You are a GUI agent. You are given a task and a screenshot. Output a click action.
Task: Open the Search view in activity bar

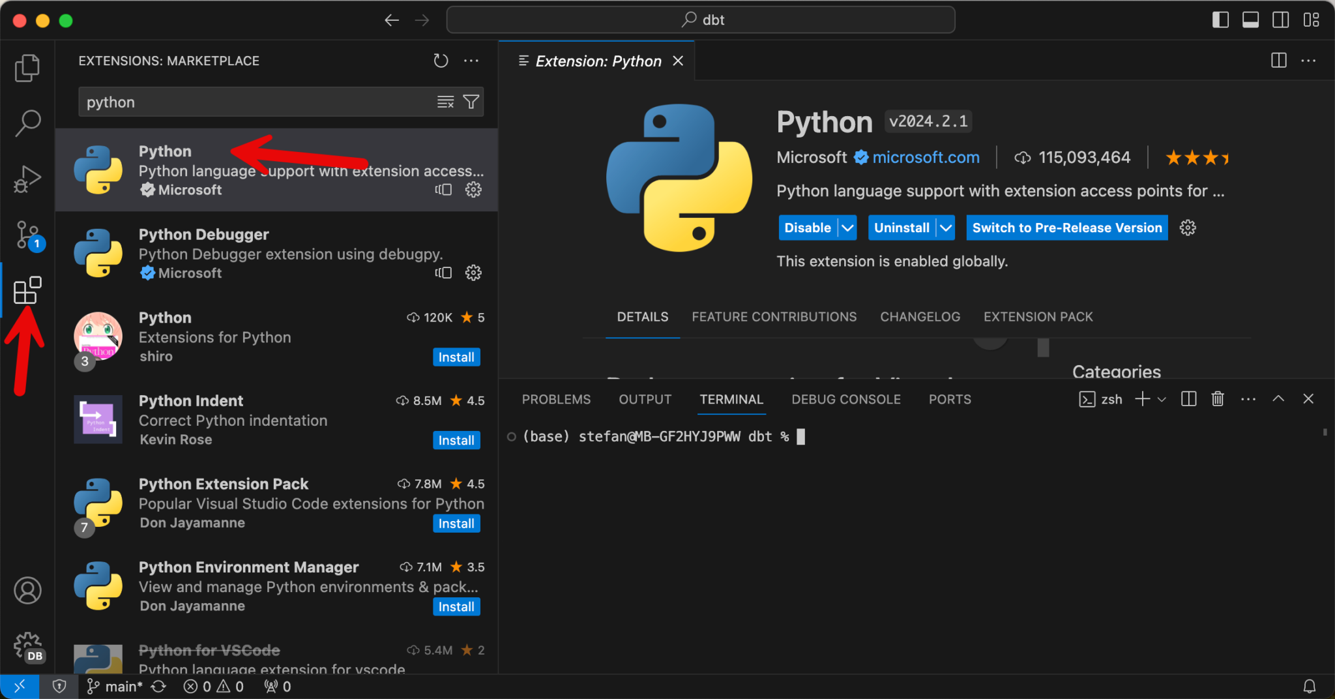(27, 123)
